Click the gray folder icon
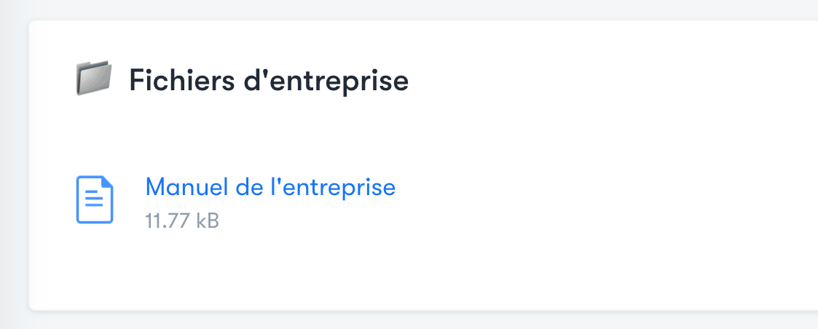Image resolution: width=818 pixels, height=329 pixels. (x=93, y=79)
